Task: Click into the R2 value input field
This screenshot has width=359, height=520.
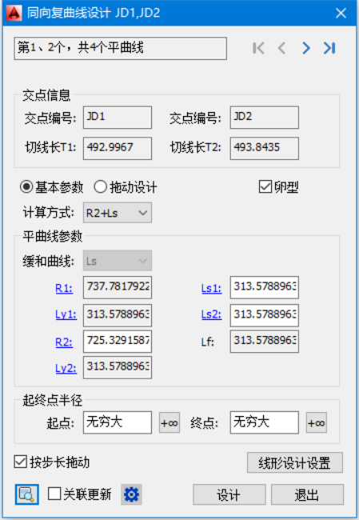Action: pyautogui.click(x=118, y=342)
